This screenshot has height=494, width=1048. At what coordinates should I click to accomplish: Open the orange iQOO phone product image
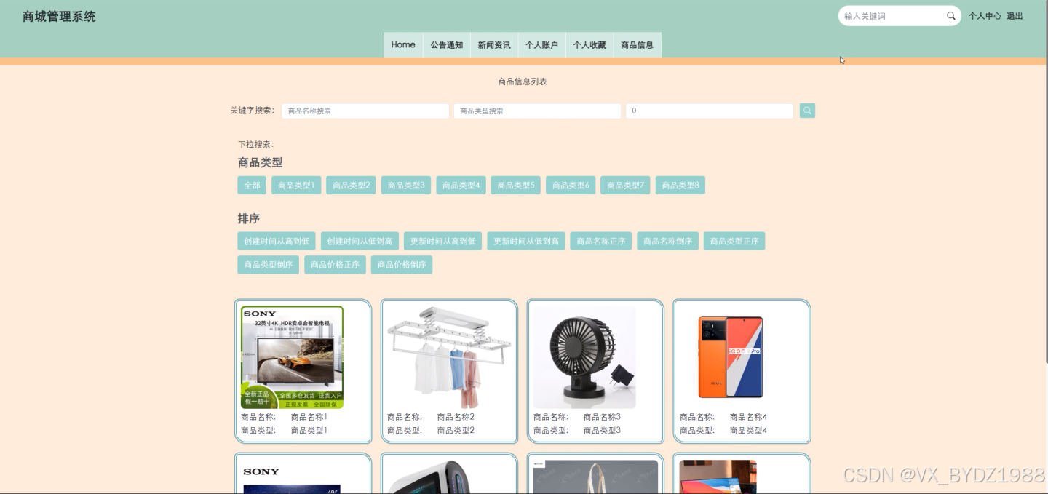point(731,357)
